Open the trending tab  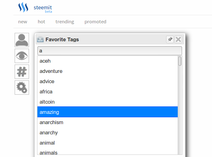(65, 22)
